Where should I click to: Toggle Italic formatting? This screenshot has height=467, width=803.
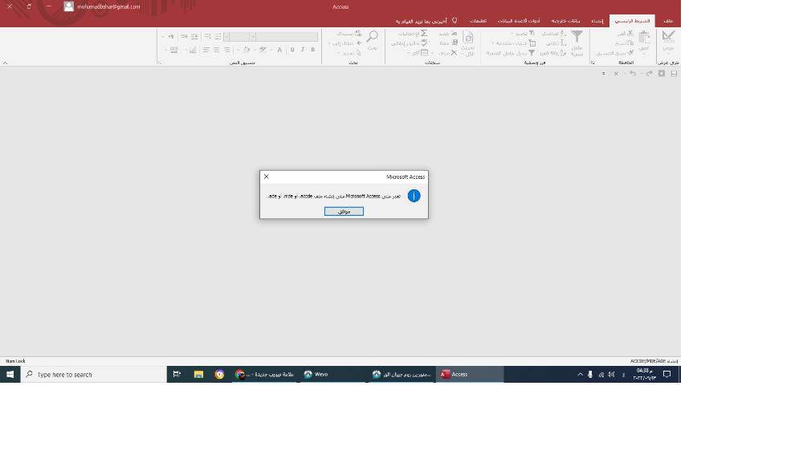(x=303, y=49)
